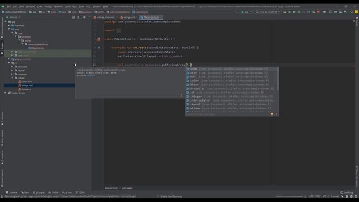Image resolution: width=359 pixels, height=202 pixels.
Task: Select the MainActivity.kt editor tab
Action: (x=151, y=17)
